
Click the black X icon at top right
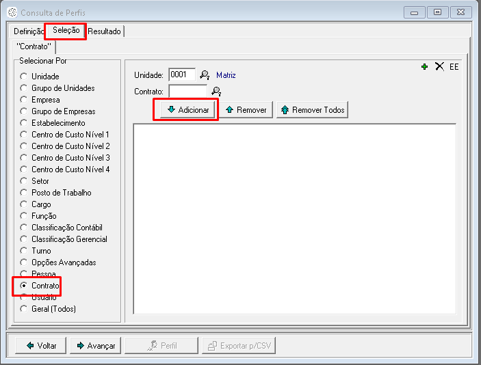coord(439,66)
